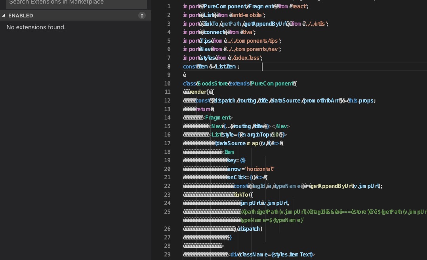
Task: Click the '../../components/tips' import path
Action: point(253,41)
